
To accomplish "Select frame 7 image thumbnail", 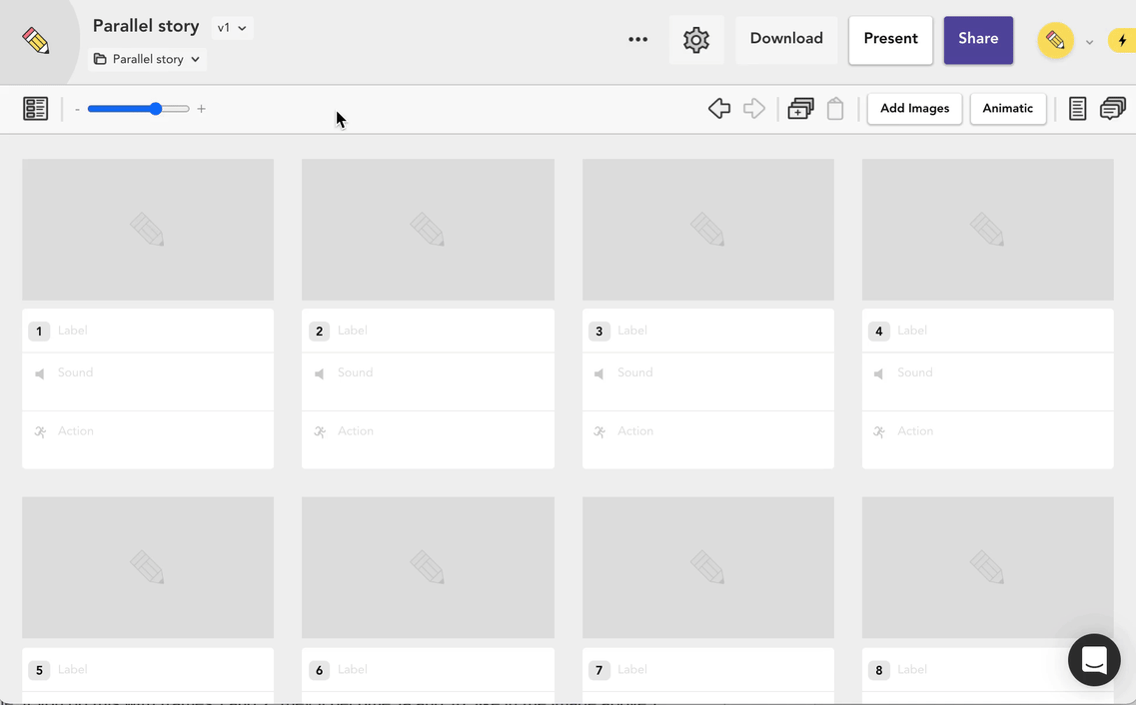I will coord(707,567).
